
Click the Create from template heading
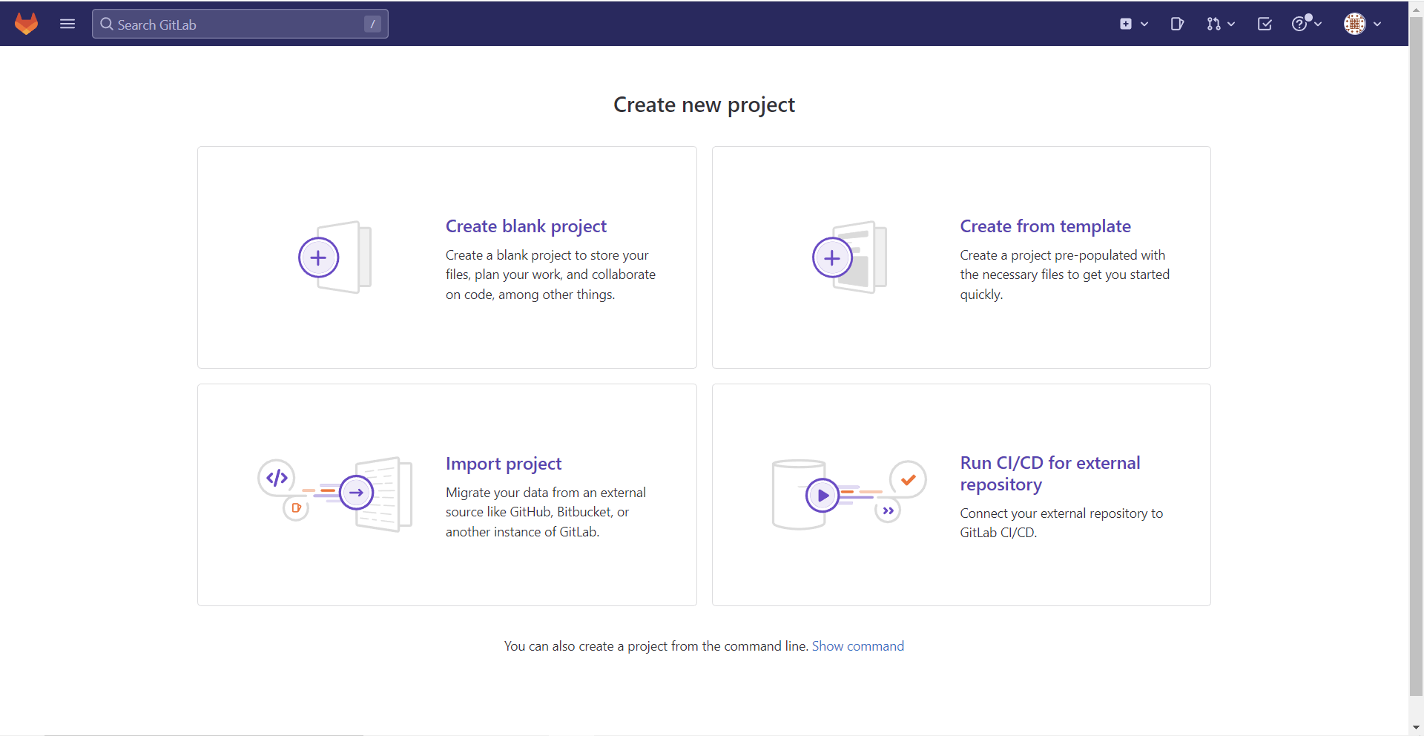tap(1045, 226)
